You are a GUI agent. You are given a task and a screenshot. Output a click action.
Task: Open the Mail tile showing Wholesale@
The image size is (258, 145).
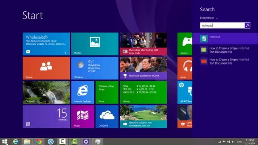coord(46,44)
